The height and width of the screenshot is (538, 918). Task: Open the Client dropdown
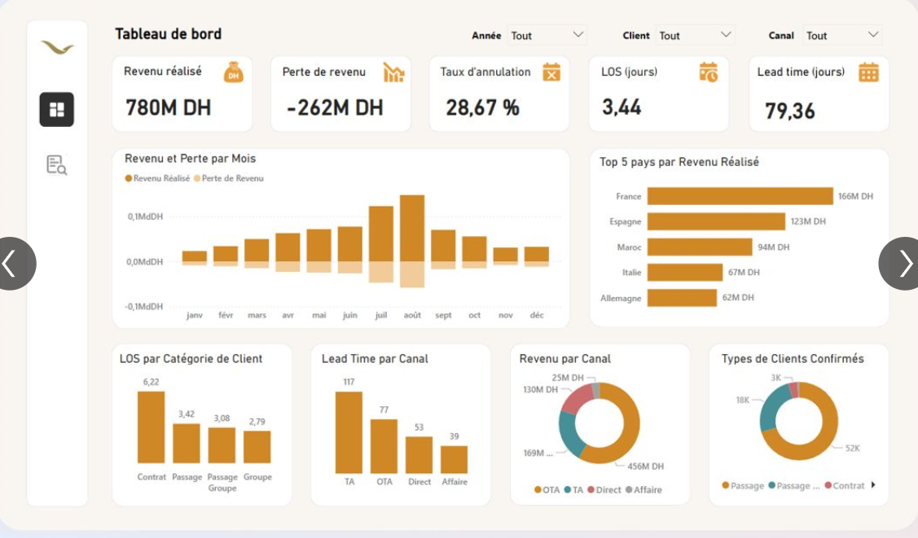click(695, 35)
